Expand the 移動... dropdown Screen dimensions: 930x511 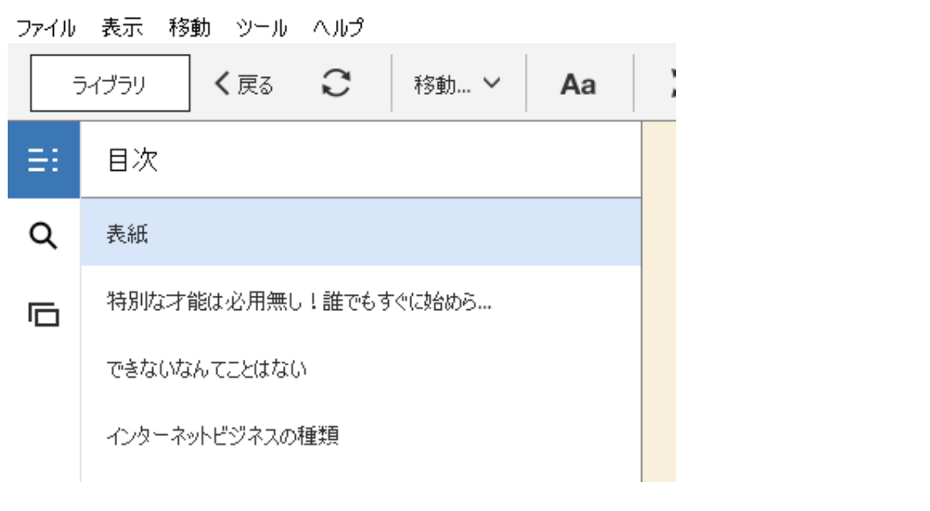[457, 85]
